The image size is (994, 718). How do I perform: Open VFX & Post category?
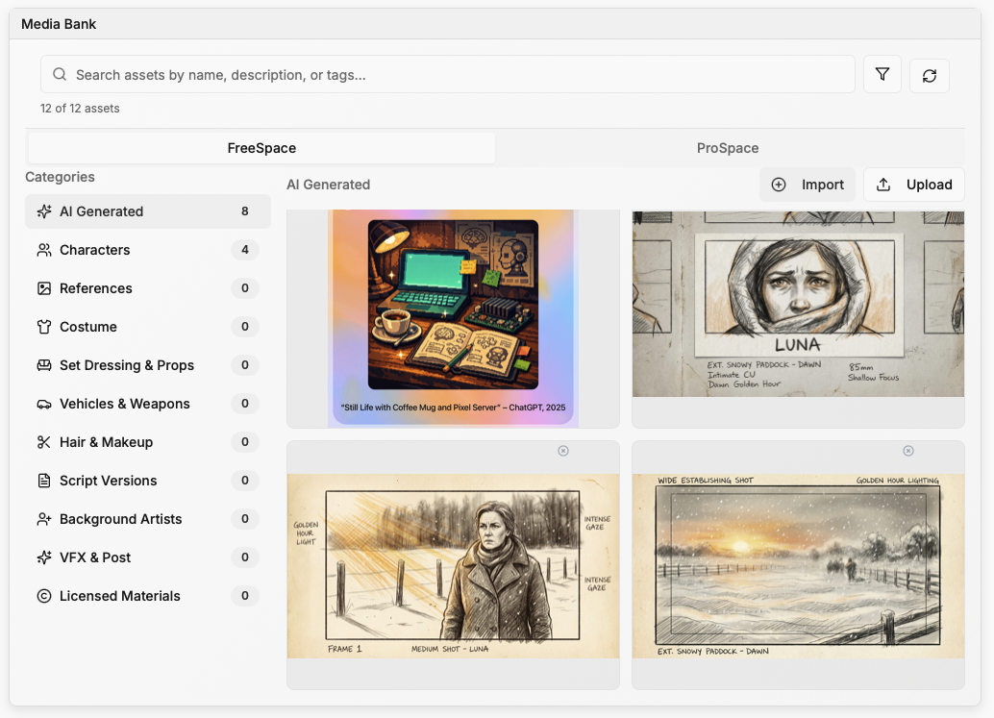(x=148, y=557)
